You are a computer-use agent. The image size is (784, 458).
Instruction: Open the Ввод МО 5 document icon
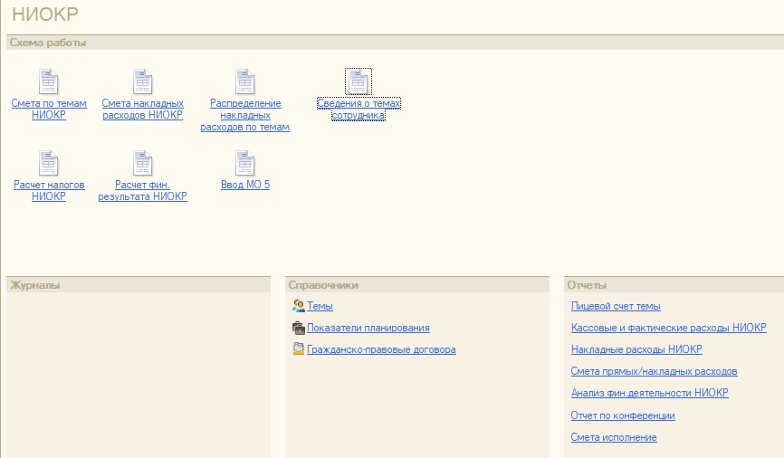245,163
